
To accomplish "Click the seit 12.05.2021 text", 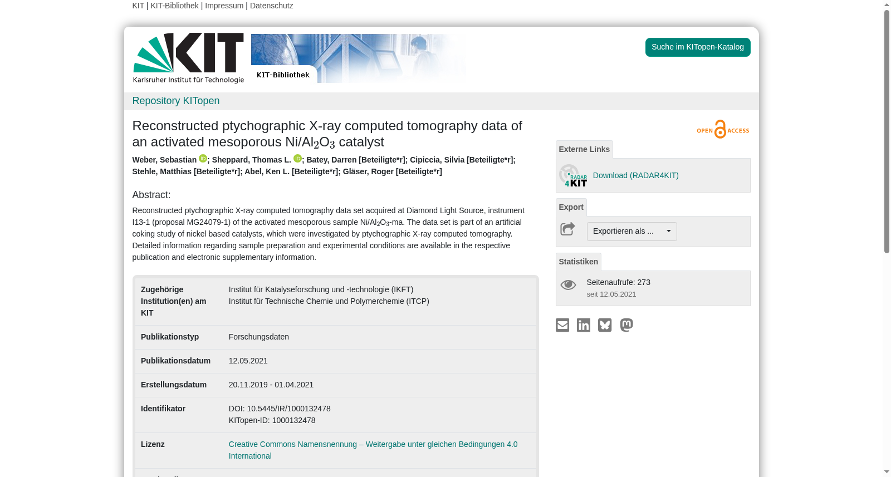I will [611, 294].
